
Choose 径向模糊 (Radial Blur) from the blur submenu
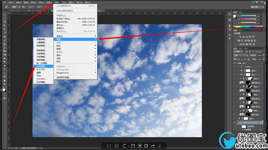click(x=41, y=66)
